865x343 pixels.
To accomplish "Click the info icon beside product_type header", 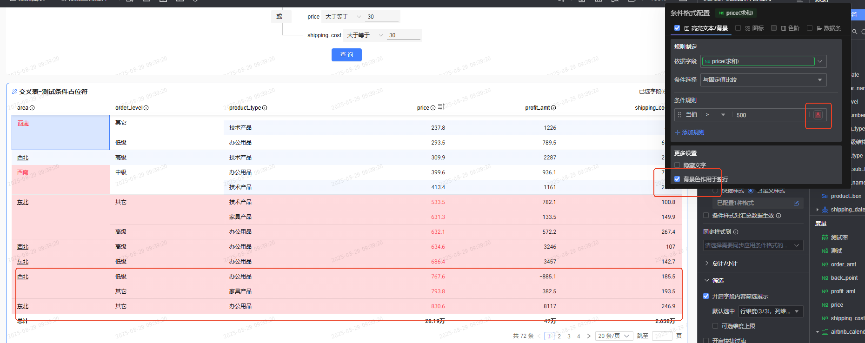I will 265,108.
